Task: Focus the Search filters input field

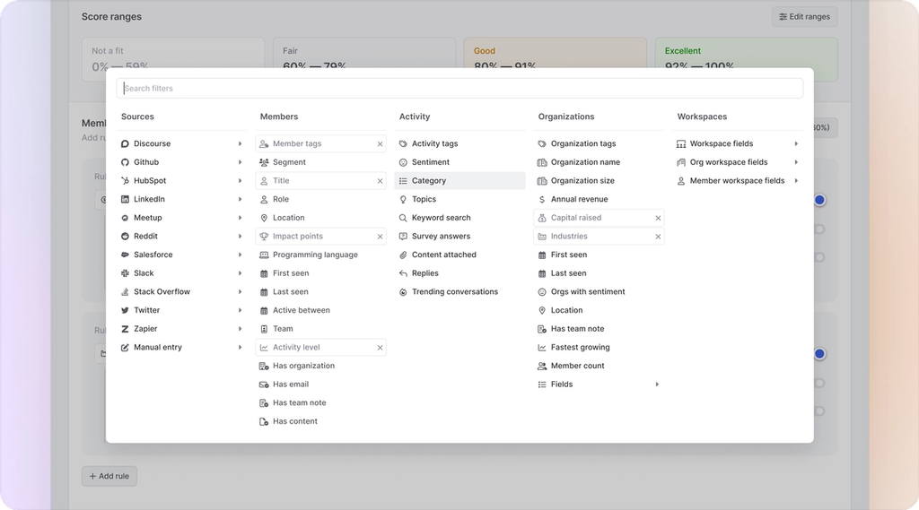Action: coord(460,89)
